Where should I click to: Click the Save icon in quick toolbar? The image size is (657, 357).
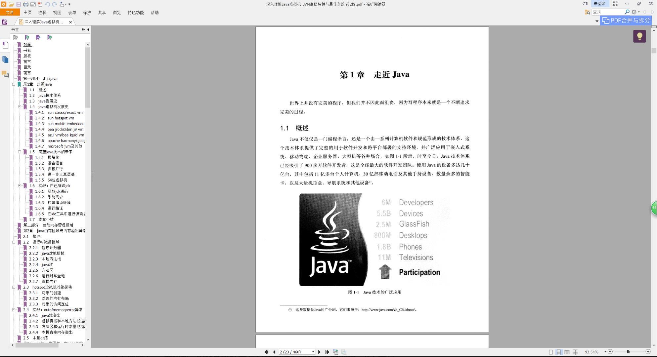click(x=19, y=4)
